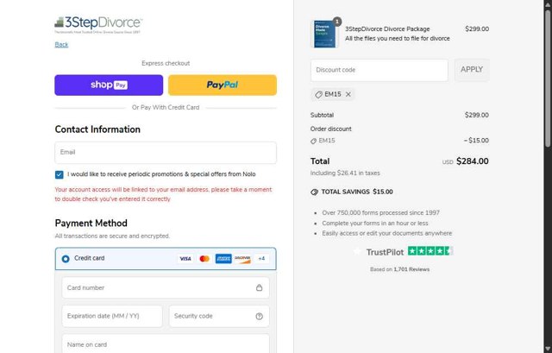The image size is (552, 353).
Task: Click the TOTAL SAVINGS tag icon
Action: click(x=314, y=192)
